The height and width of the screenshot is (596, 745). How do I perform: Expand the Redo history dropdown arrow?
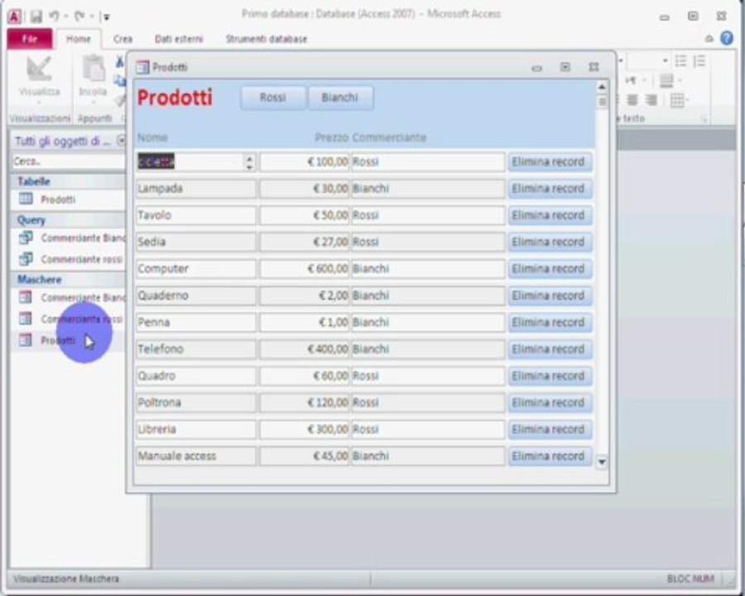tap(92, 17)
